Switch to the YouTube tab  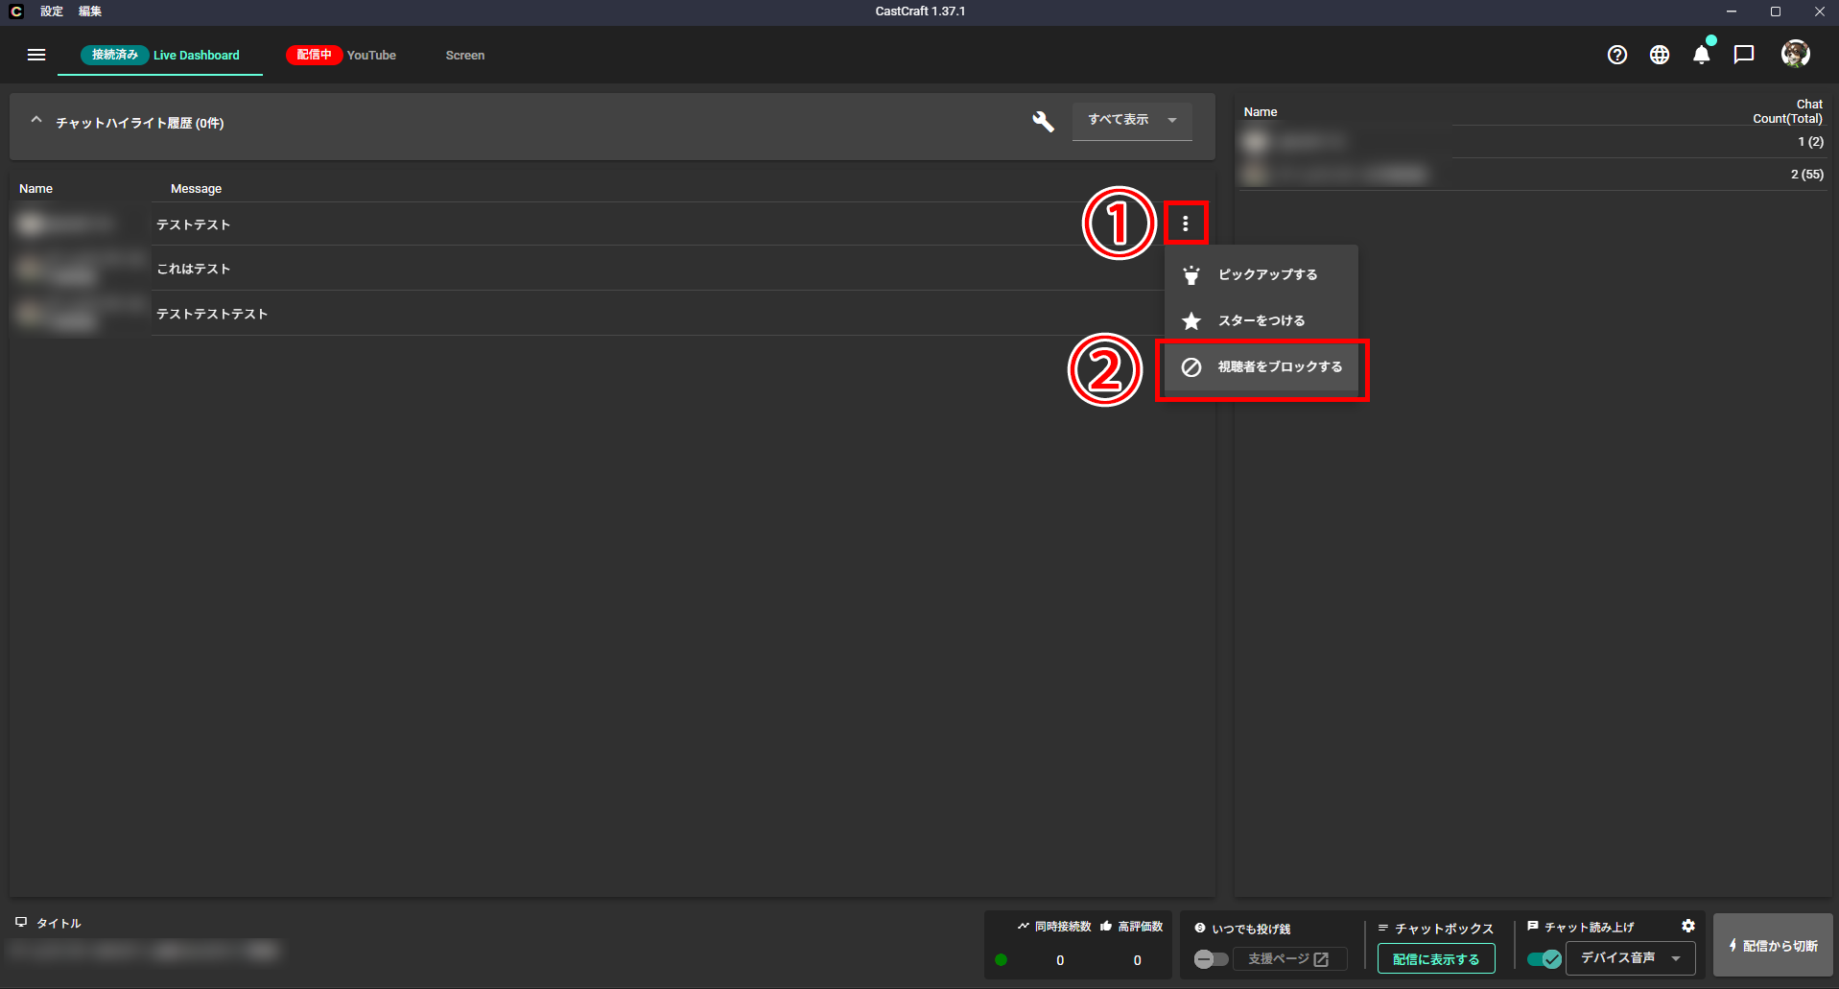pos(342,55)
